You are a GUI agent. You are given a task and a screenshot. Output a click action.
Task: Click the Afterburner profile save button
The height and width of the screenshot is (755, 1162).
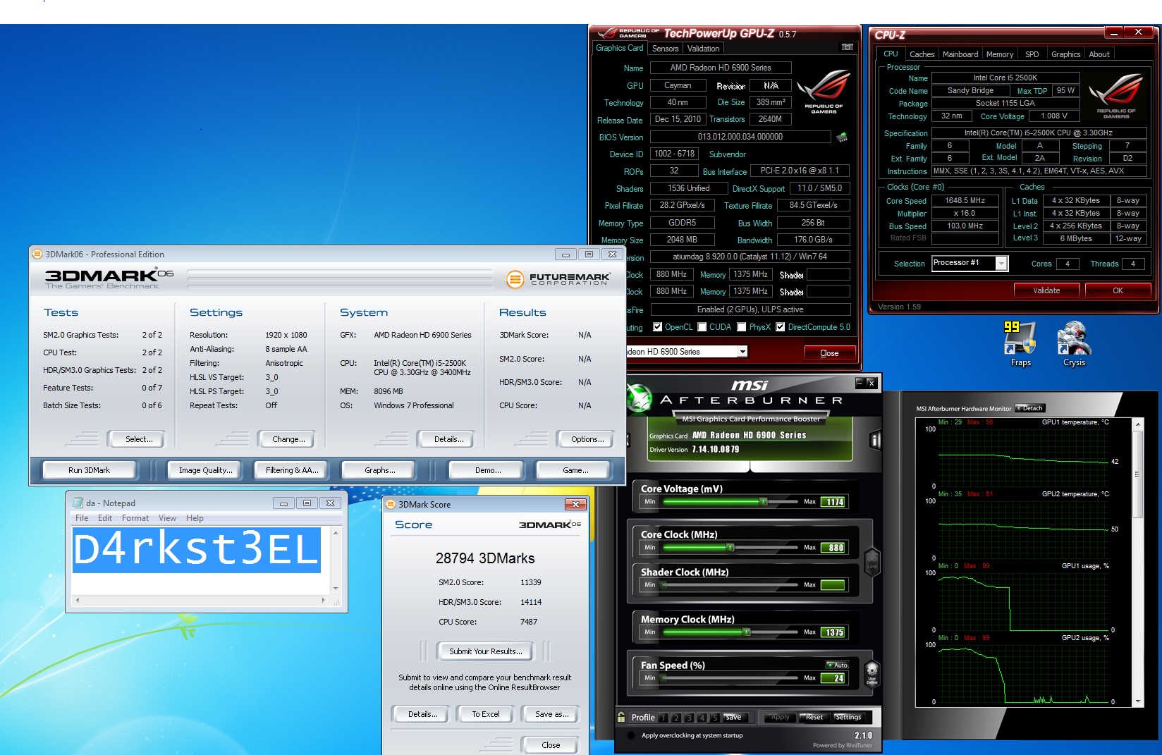(x=733, y=717)
